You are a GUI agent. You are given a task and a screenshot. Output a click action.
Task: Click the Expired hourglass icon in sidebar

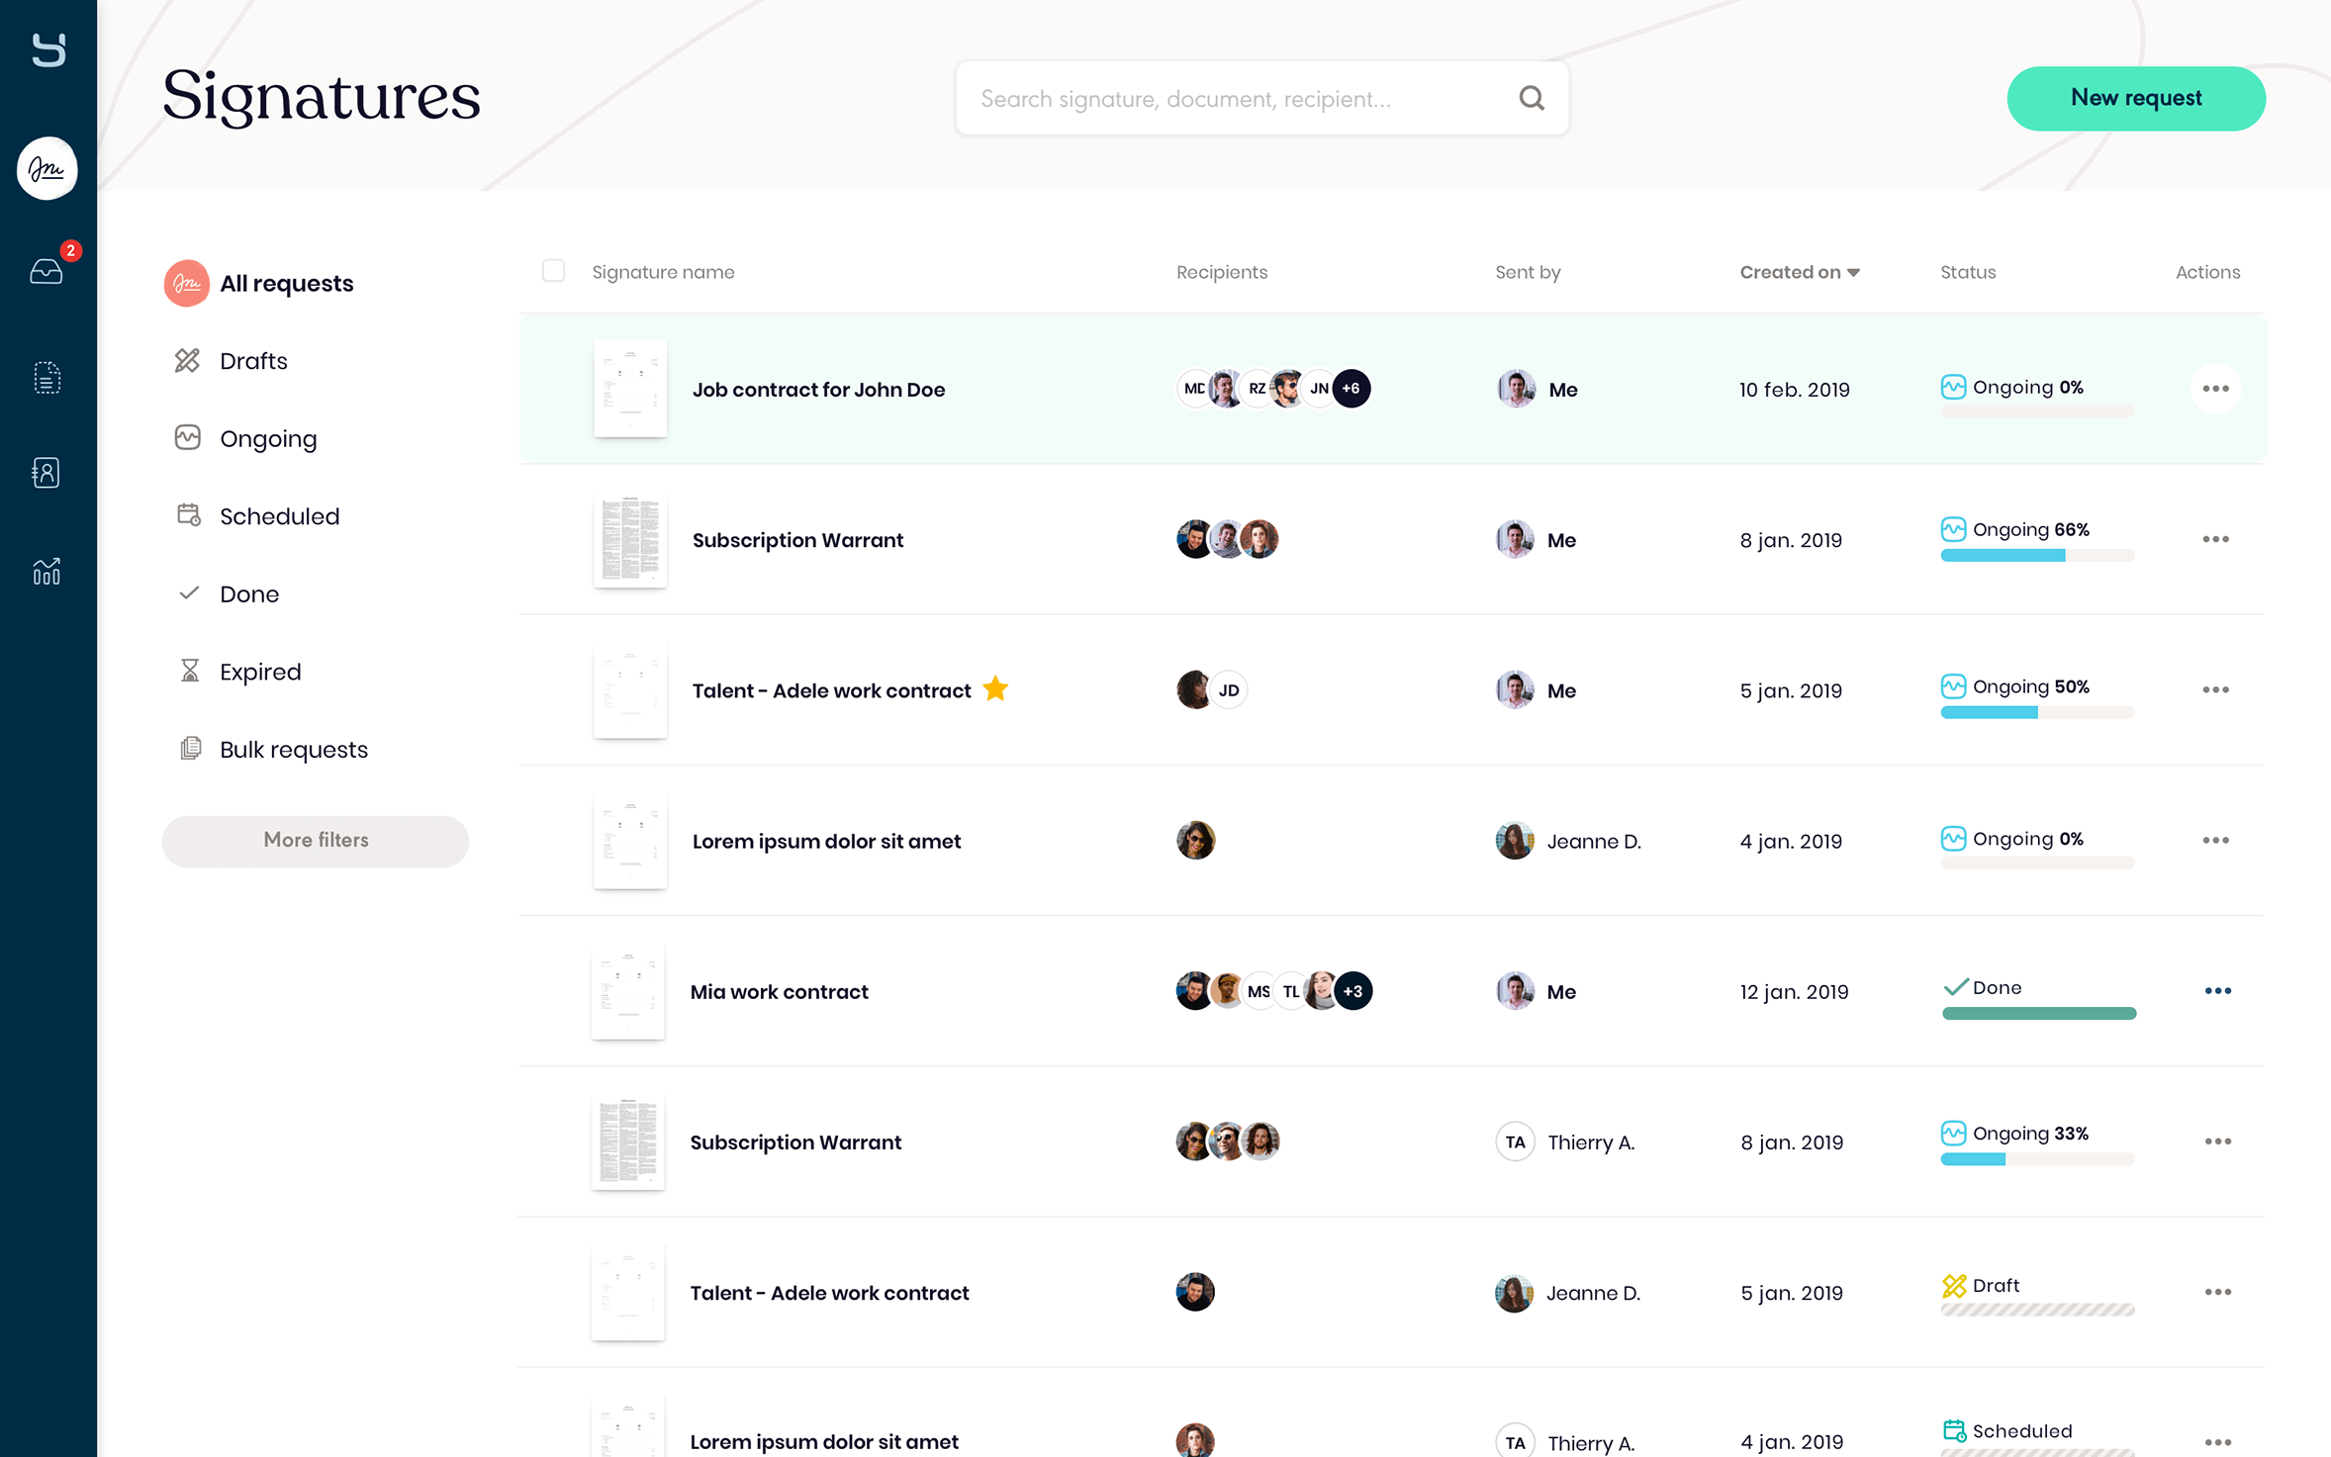190,672
